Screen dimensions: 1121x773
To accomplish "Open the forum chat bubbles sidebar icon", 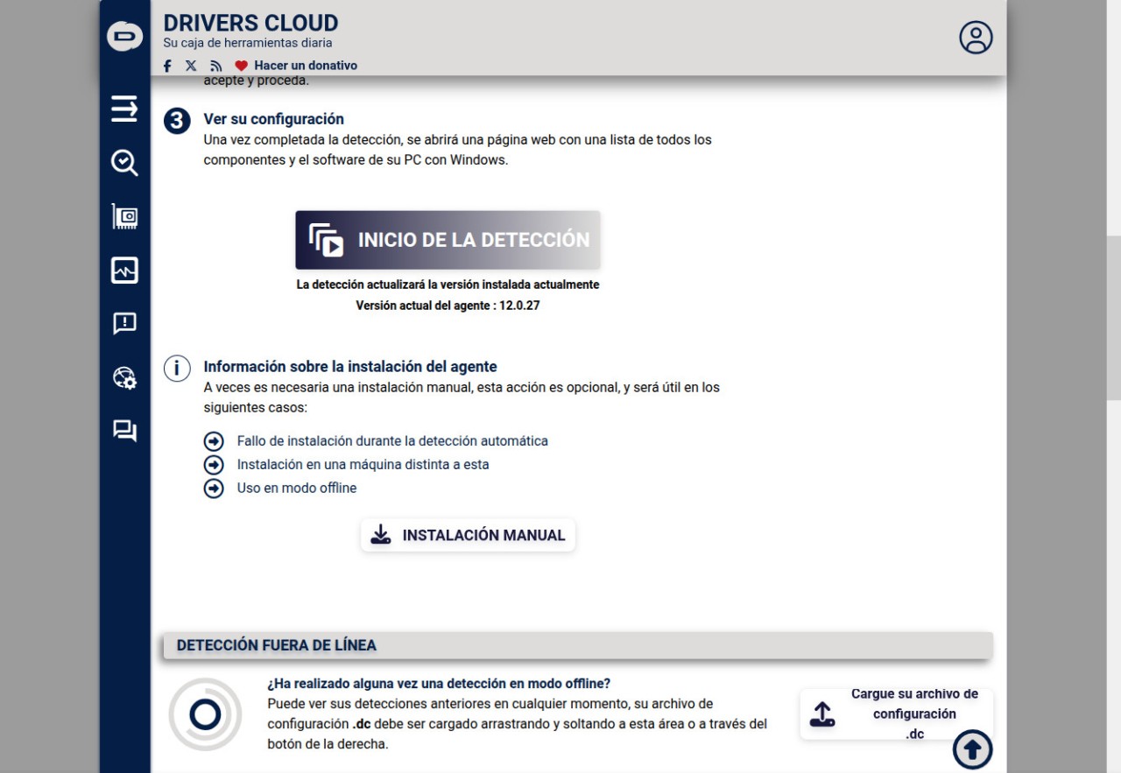I will (x=124, y=431).
